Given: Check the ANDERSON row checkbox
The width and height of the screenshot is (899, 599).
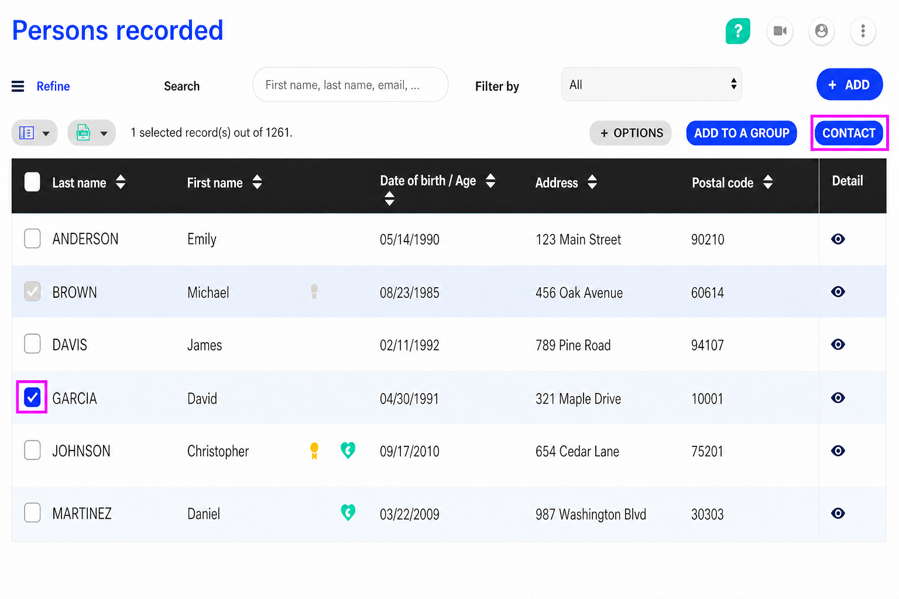Looking at the screenshot, I should [32, 238].
